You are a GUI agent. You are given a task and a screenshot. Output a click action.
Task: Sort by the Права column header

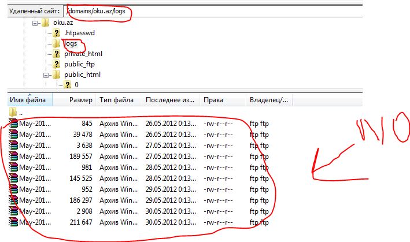[223, 100]
